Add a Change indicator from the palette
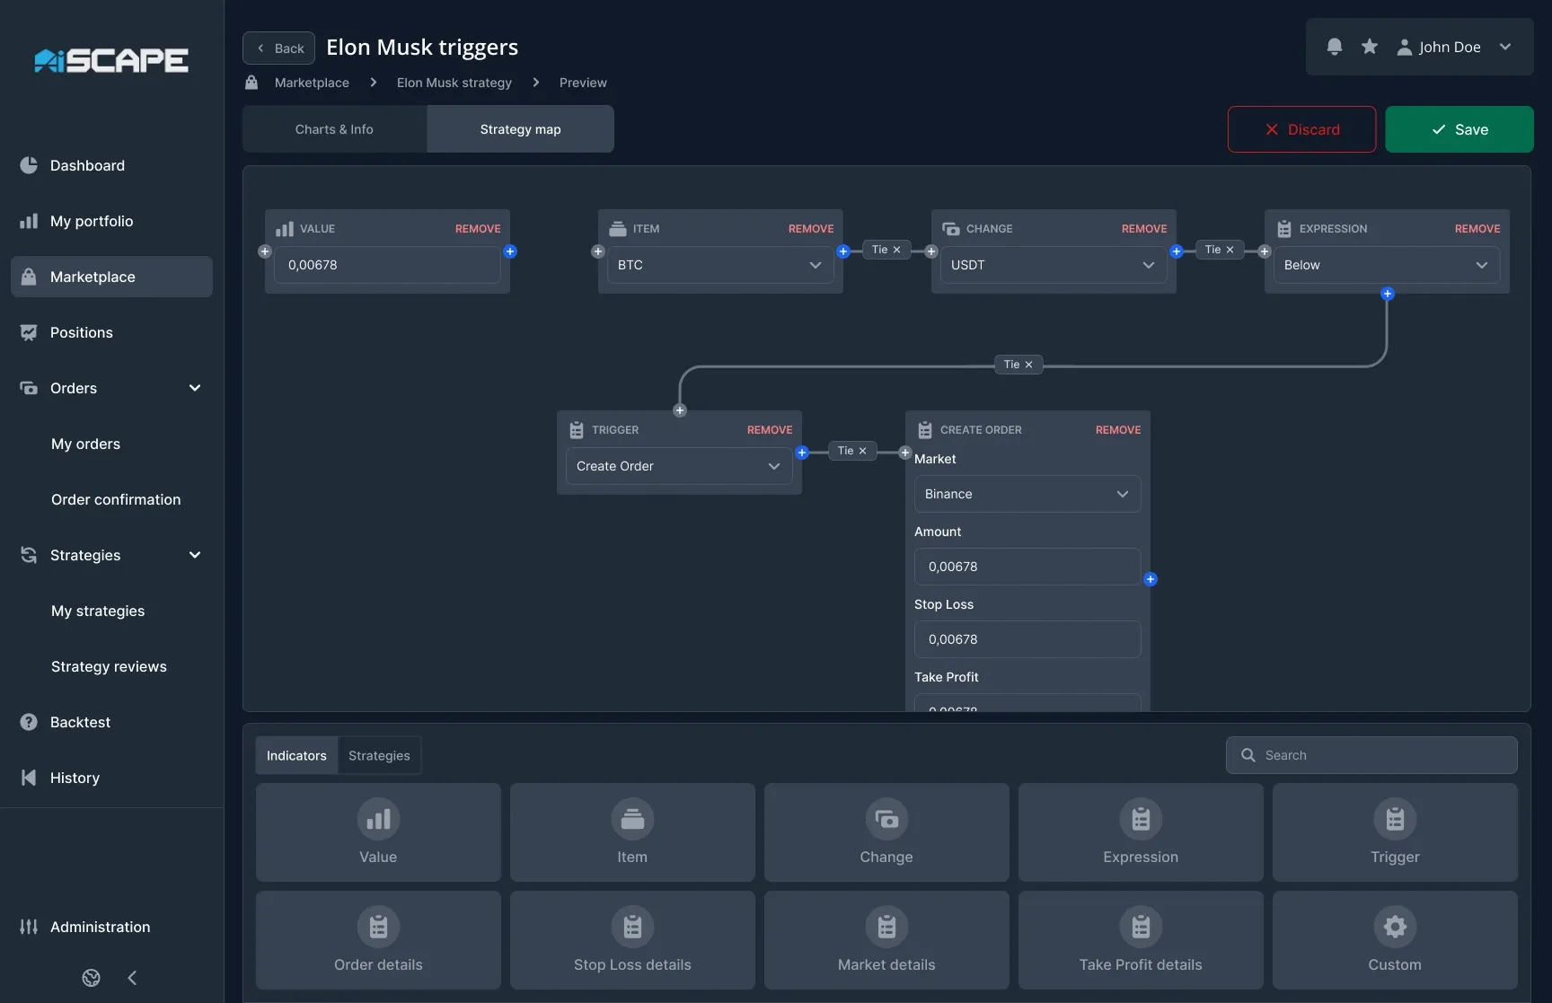1552x1003 pixels. click(x=886, y=832)
